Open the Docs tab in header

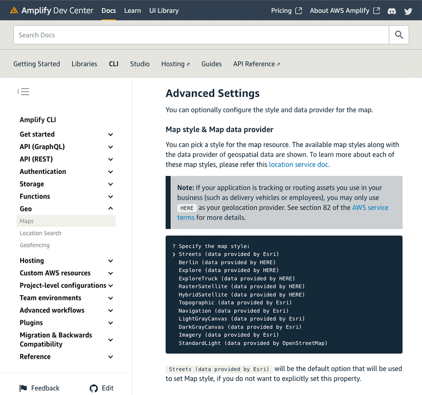pos(108,11)
